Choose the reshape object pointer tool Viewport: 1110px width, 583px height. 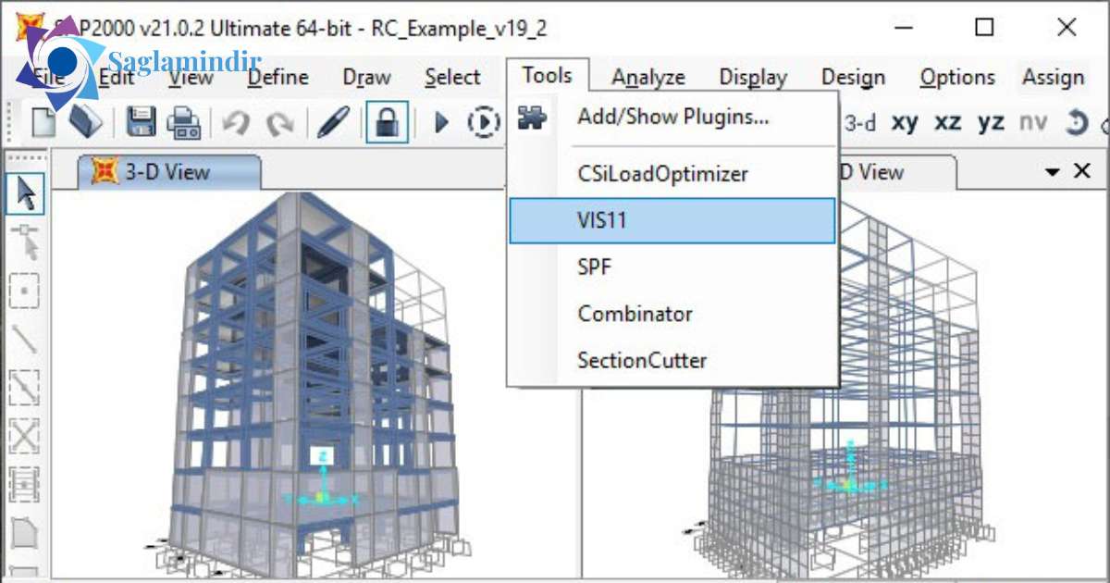coord(26,242)
